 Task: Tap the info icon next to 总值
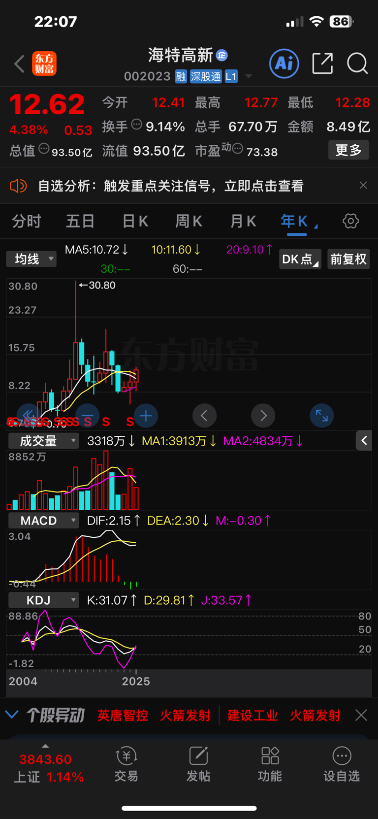coord(44,149)
